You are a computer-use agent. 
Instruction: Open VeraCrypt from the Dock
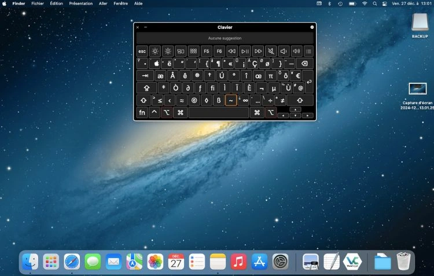pyautogui.click(x=352, y=262)
